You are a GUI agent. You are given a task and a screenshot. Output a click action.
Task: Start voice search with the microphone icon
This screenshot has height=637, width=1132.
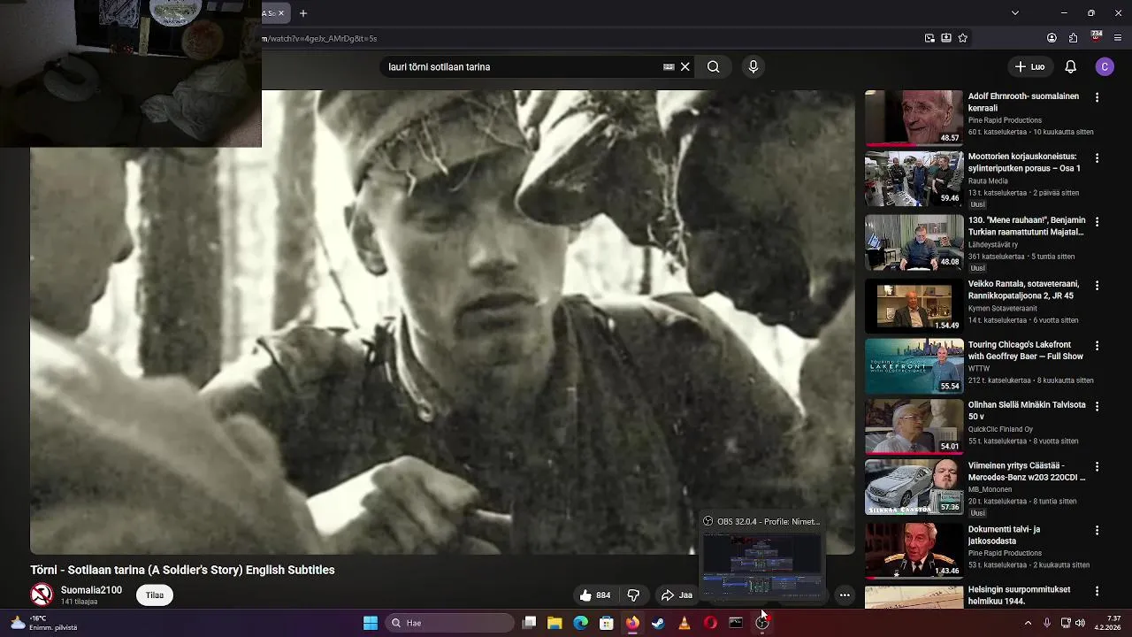point(753,66)
